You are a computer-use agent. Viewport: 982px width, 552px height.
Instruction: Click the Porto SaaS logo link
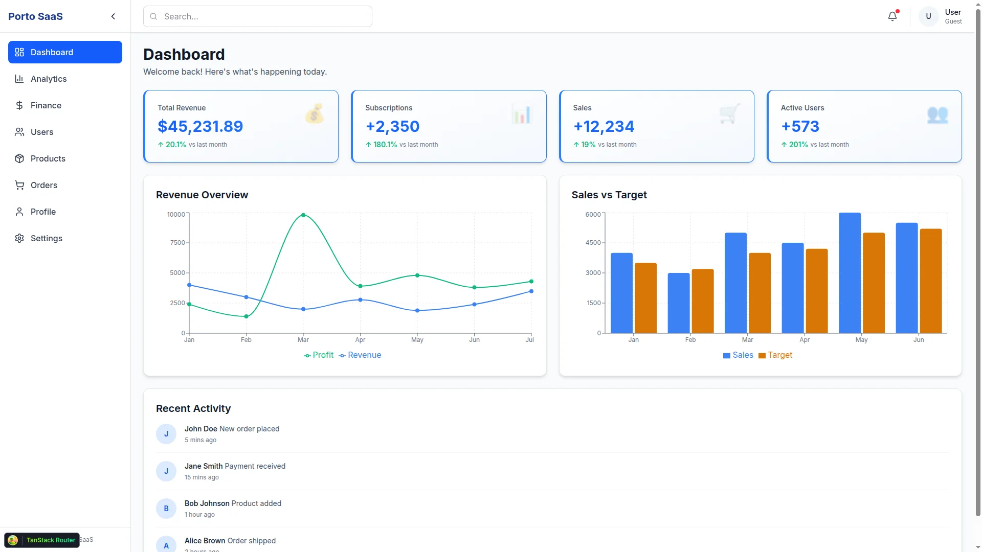(x=35, y=16)
